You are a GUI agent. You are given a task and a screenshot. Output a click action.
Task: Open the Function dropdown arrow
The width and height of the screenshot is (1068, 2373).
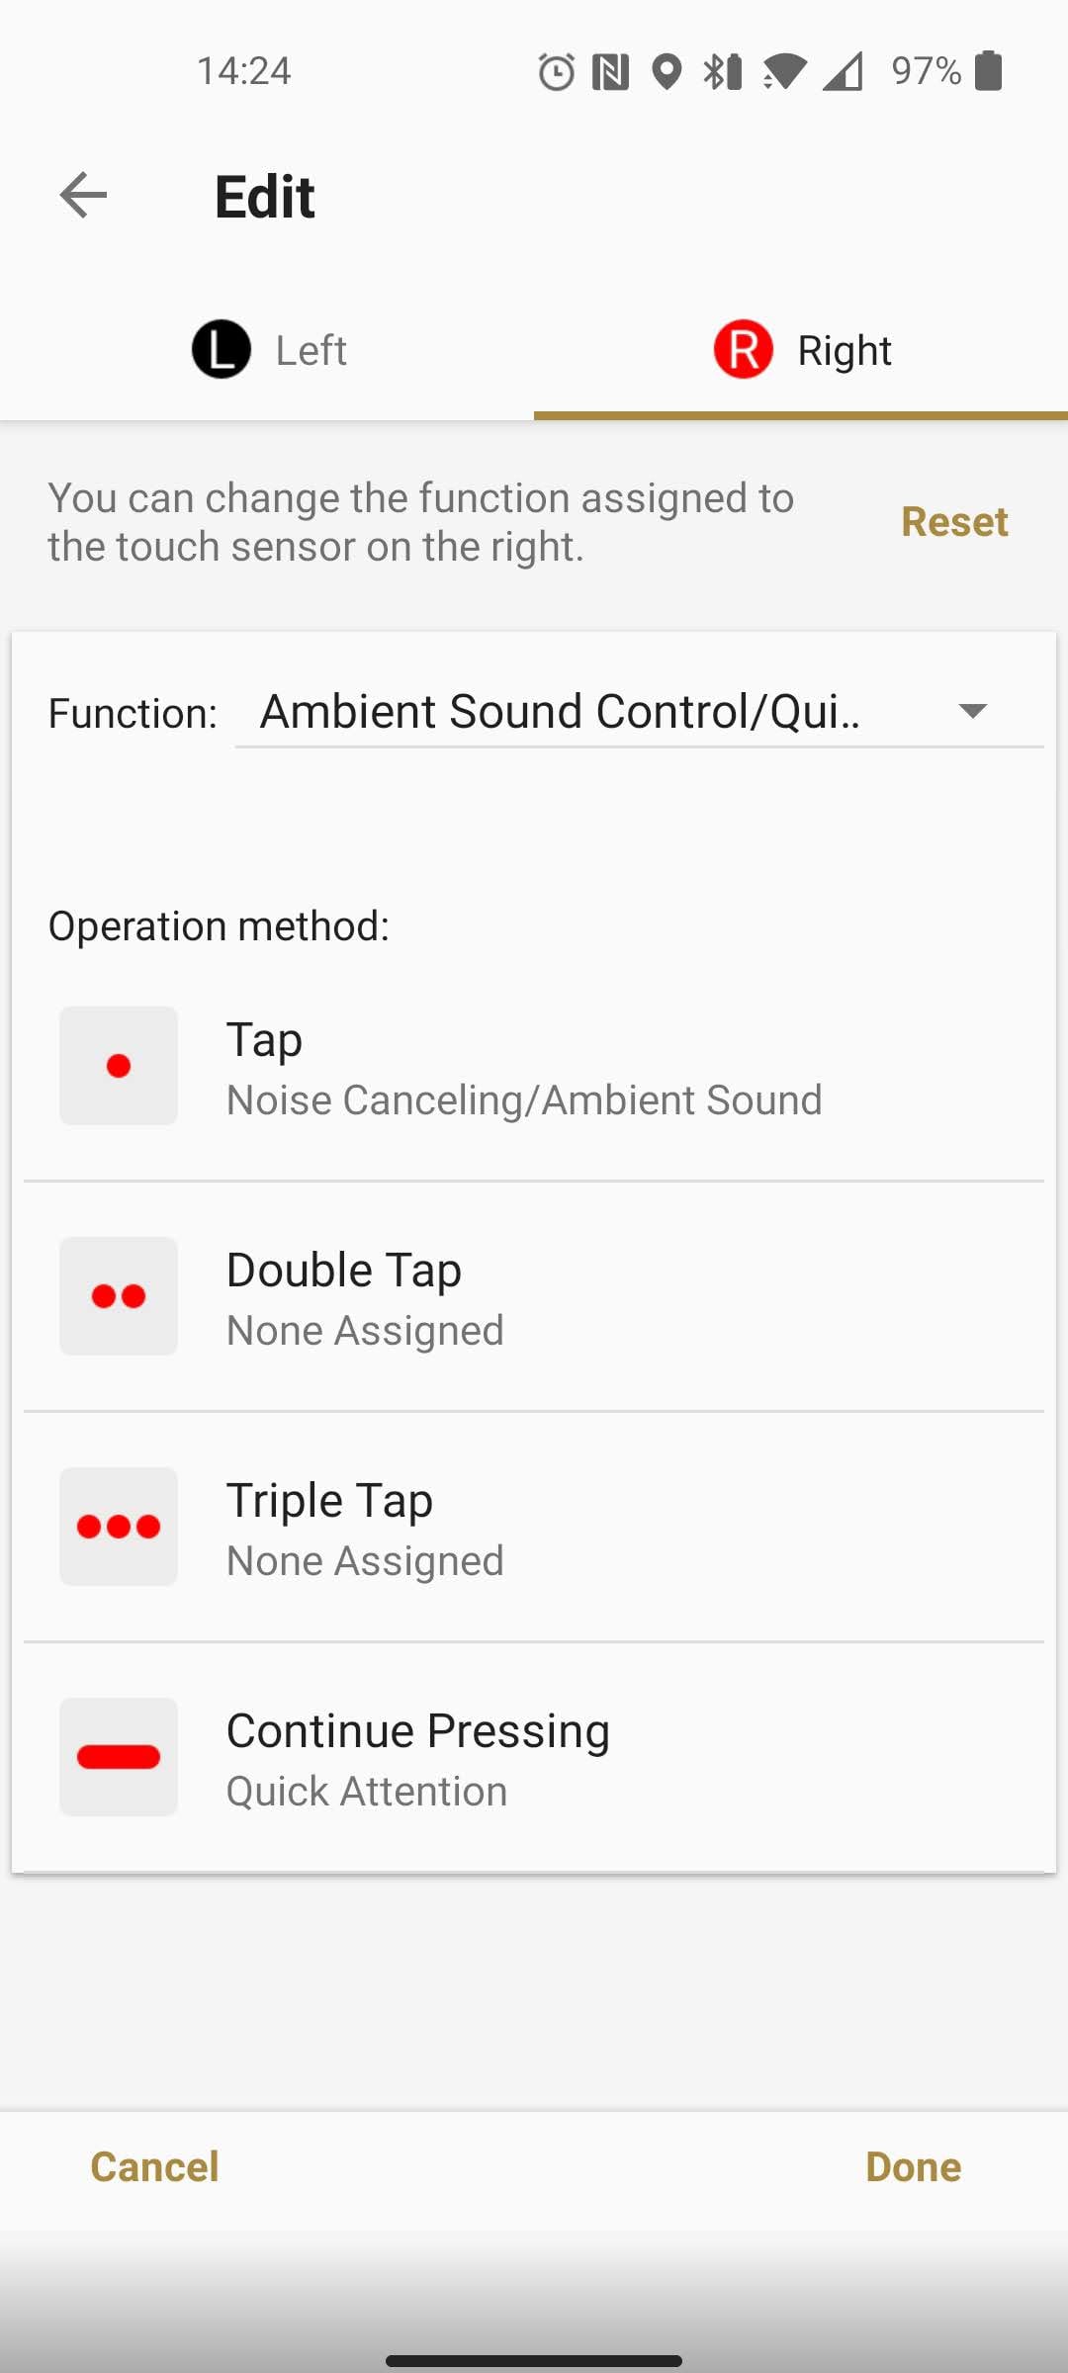pos(973,711)
